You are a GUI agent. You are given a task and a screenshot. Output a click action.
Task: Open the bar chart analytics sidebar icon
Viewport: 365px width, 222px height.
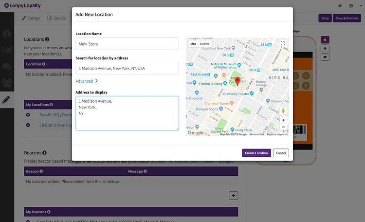point(7,49)
